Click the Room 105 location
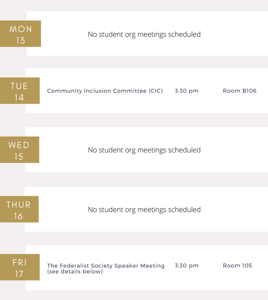Screen dimensions: 268x300 click(x=238, y=266)
